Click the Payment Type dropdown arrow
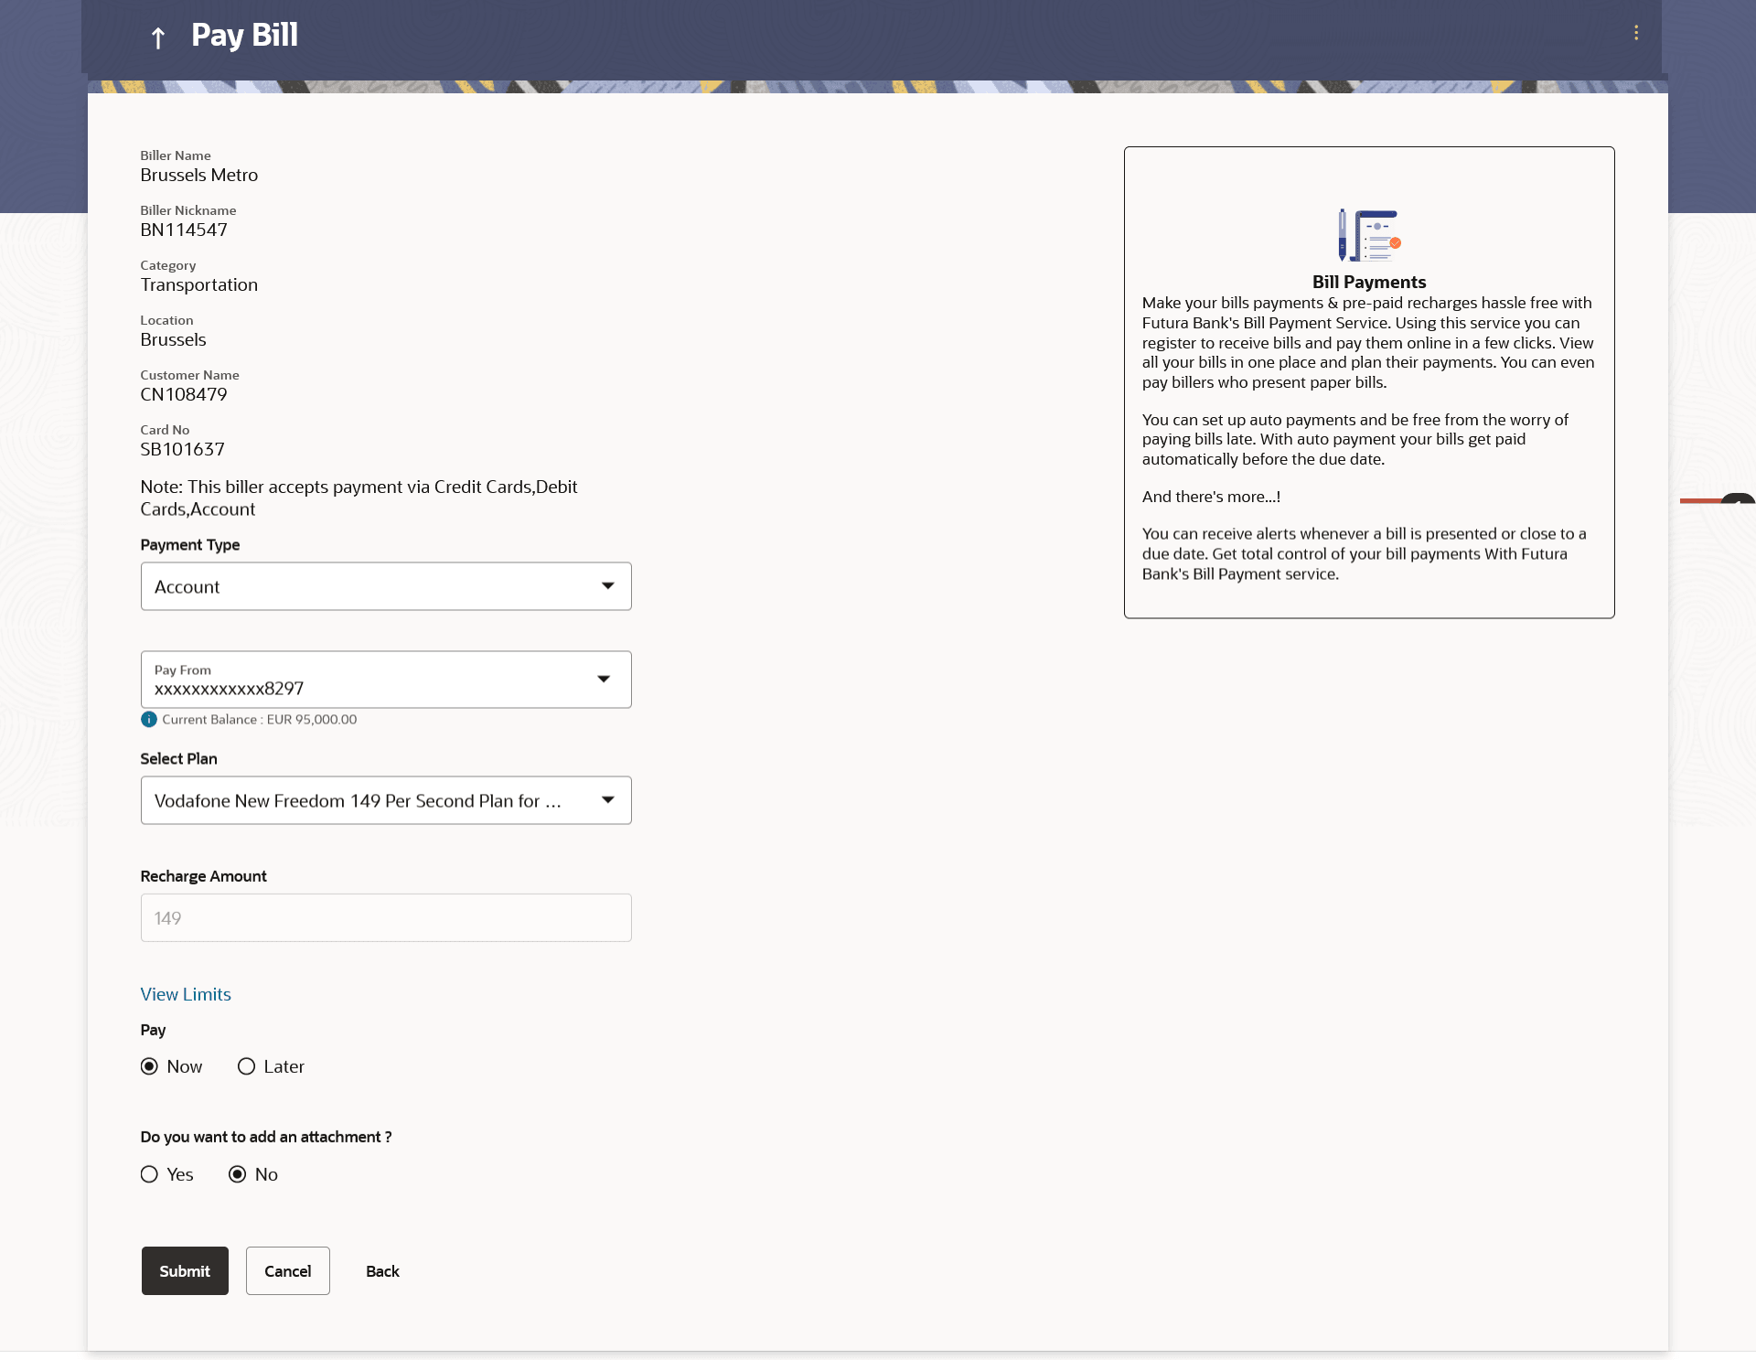 pos(607,586)
